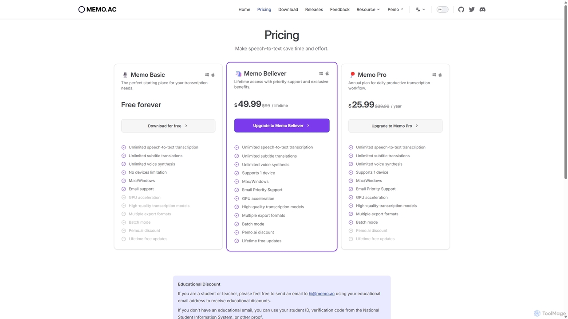
Task: Click Upgrade to Memo Believer button
Action: coord(282,125)
